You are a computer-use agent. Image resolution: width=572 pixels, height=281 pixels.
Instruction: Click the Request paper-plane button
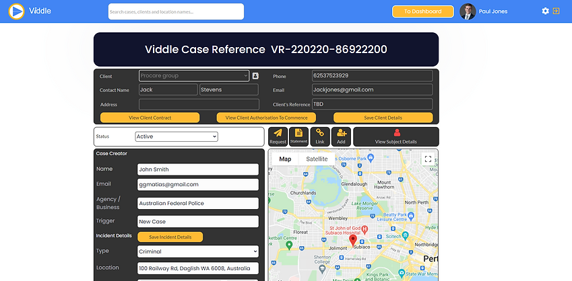point(278,136)
